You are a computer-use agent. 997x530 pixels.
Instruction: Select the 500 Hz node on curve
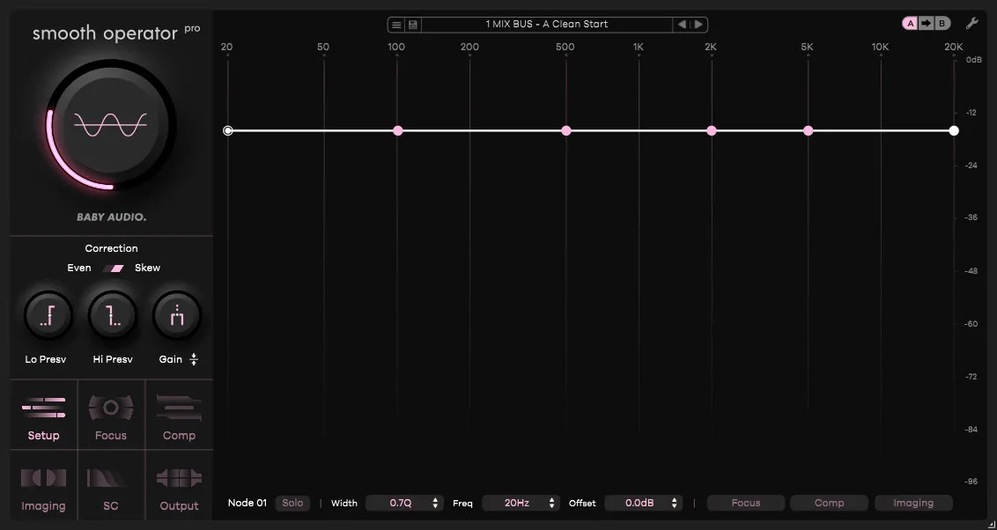click(566, 131)
